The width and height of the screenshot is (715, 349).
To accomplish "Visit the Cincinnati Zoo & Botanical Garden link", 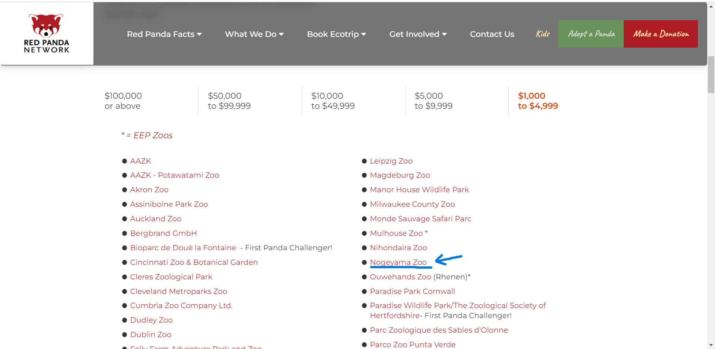I will pos(194,263).
